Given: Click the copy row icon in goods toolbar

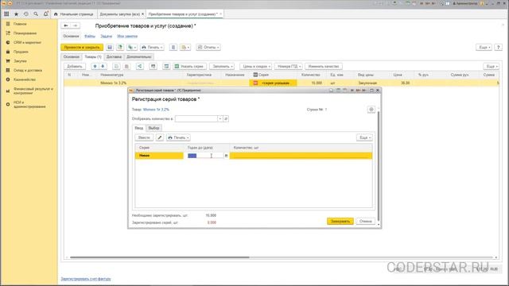Looking at the screenshot, I should point(116,66).
